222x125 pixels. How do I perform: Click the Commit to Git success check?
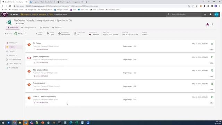pyautogui.click(x=212, y=84)
